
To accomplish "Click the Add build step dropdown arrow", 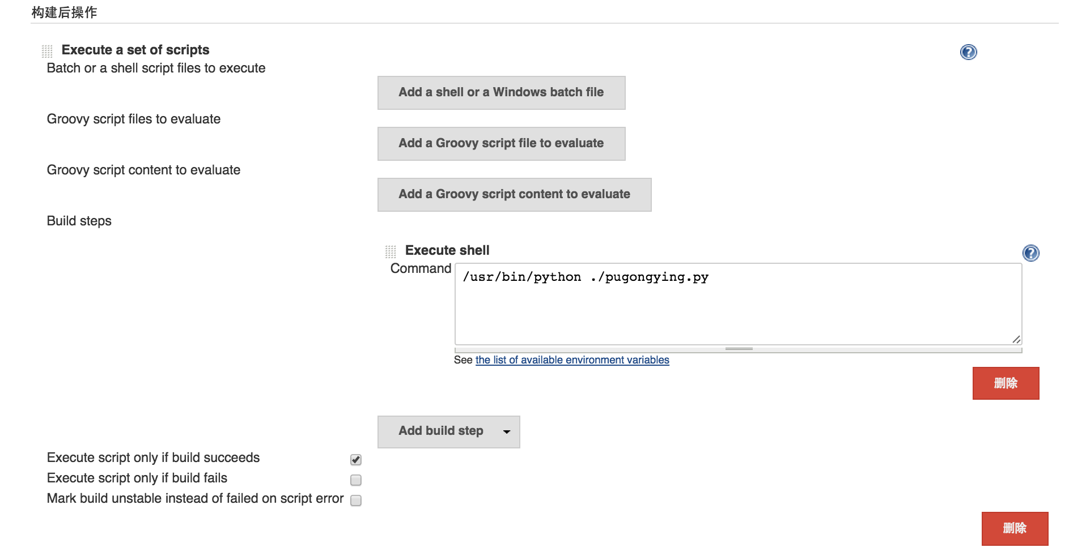I will tap(507, 432).
